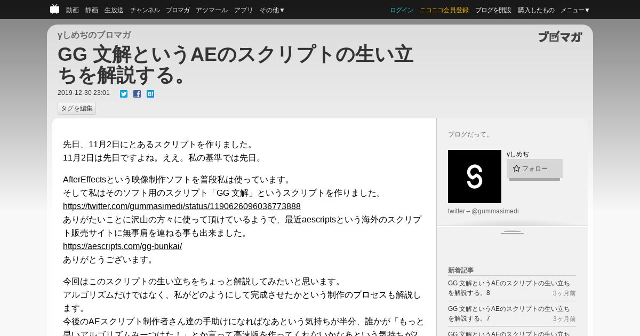Image resolution: width=640 pixels, height=336 pixels.
Task: Share article on Facebook icon
Action: point(137,94)
